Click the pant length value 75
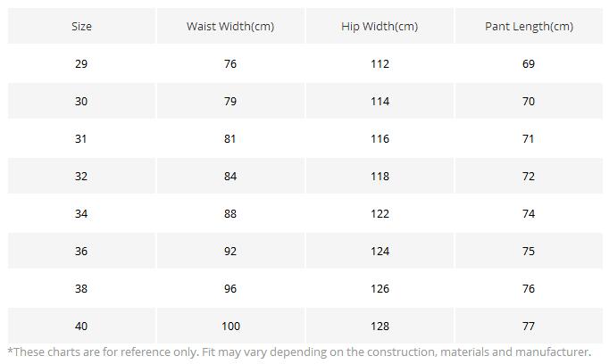 click(x=529, y=252)
